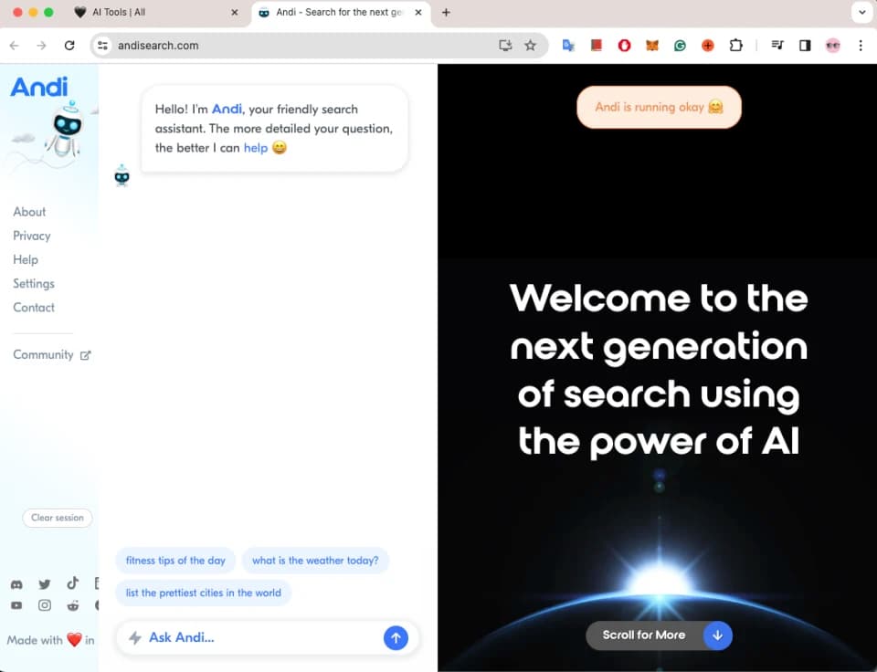Click the browser back arrow
Image resolution: width=877 pixels, height=672 pixels.
point(15,46)
